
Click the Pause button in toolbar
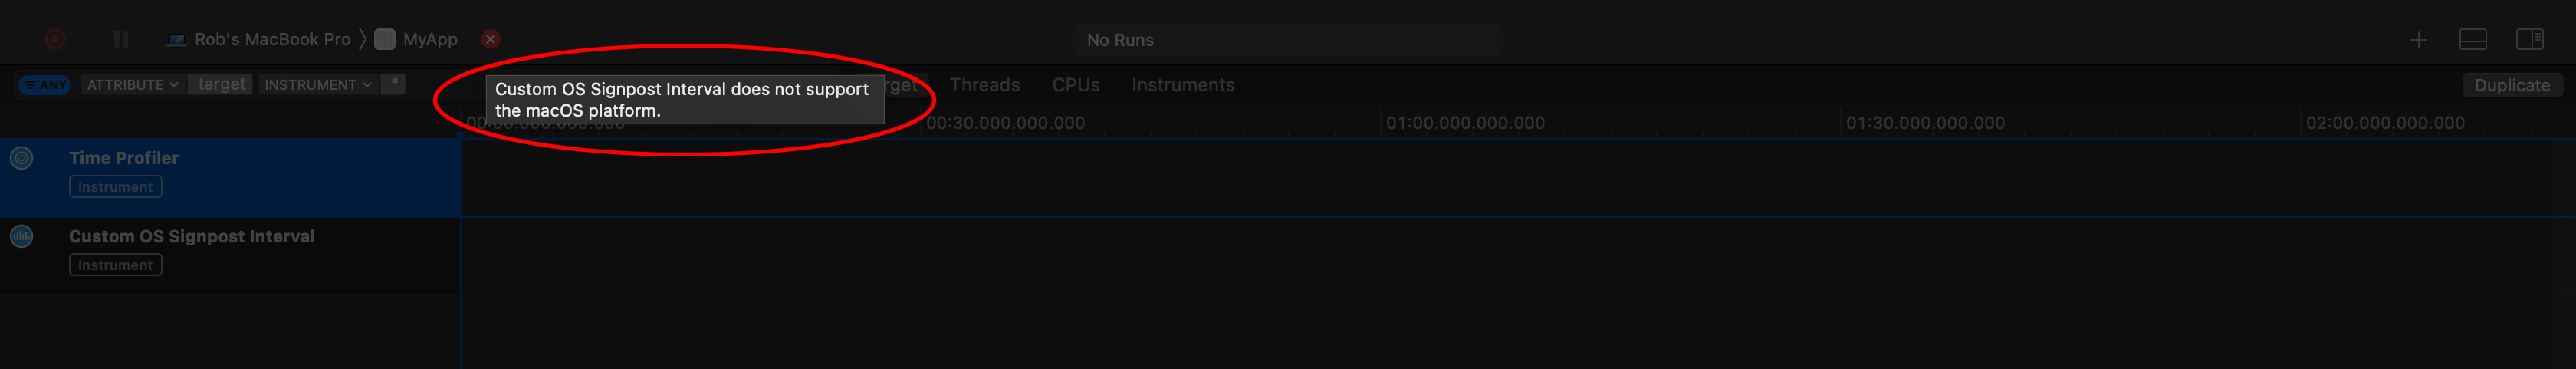121,39
